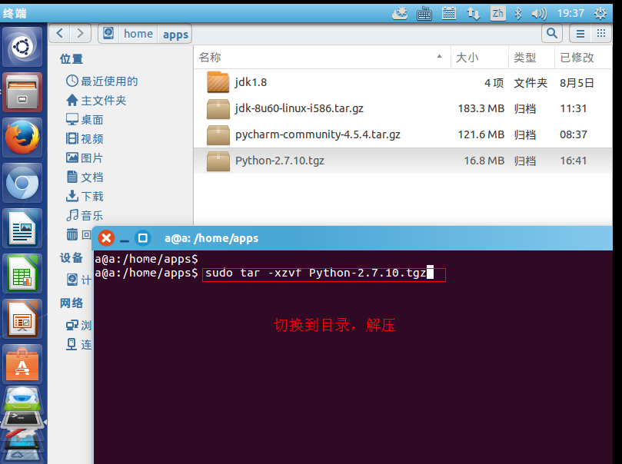Open 桌面 in sidebar
This screenshot has height=464, width=622.
point(85,119)
